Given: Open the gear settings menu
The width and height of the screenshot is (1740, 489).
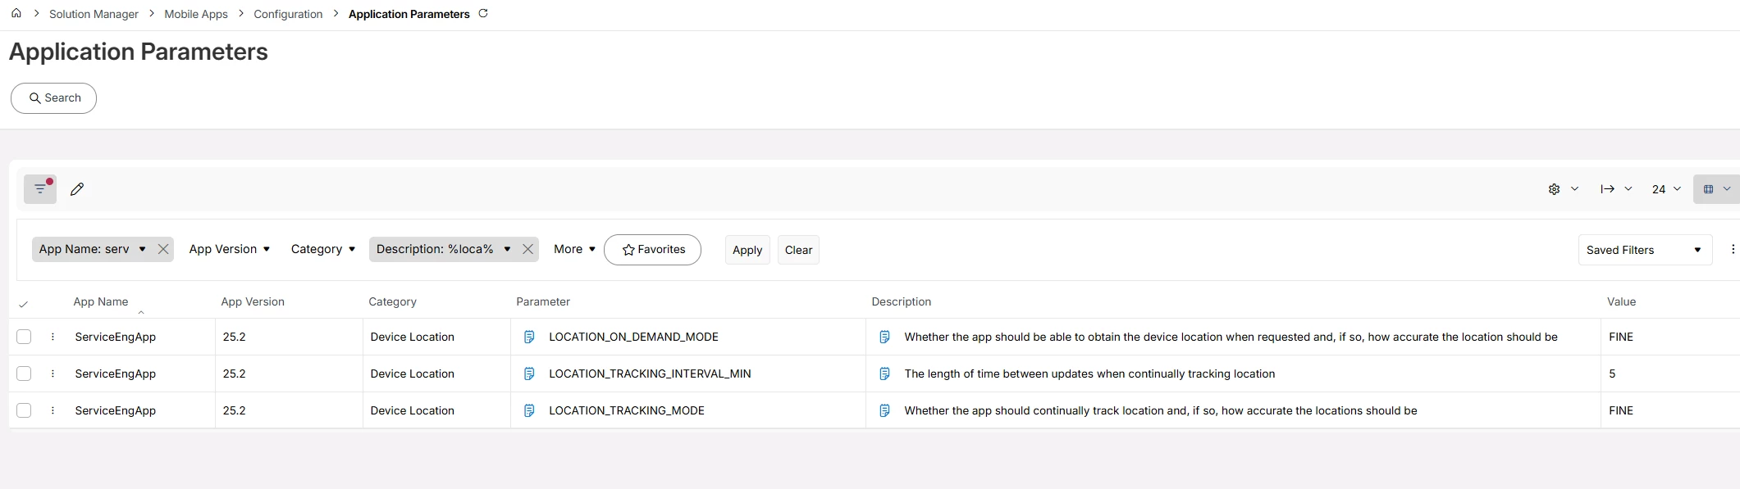Looking at the screenshot, I should tap(1554, 189).
